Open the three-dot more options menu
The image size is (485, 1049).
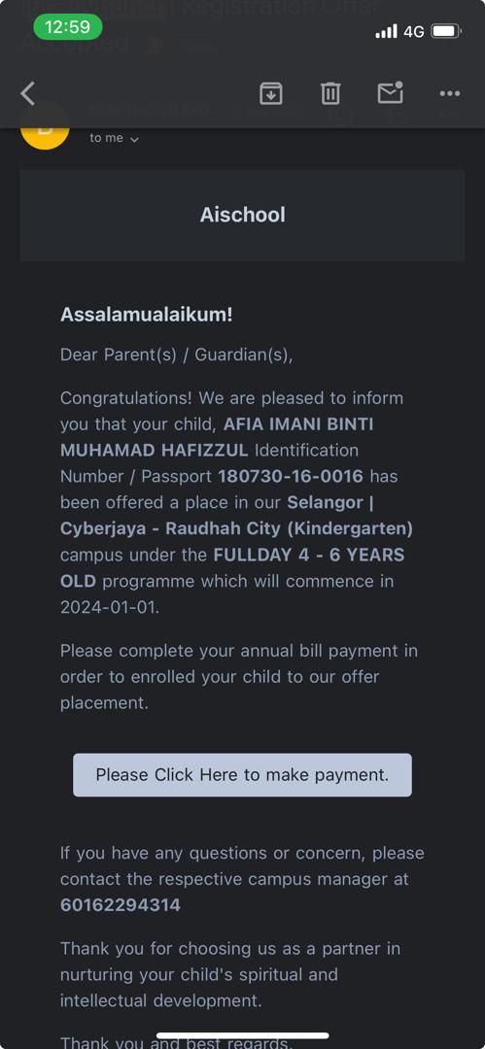pyautogui.click(x=449, y=93)
